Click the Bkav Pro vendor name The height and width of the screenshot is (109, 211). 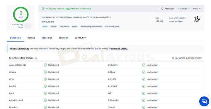(x=13, y=107)
